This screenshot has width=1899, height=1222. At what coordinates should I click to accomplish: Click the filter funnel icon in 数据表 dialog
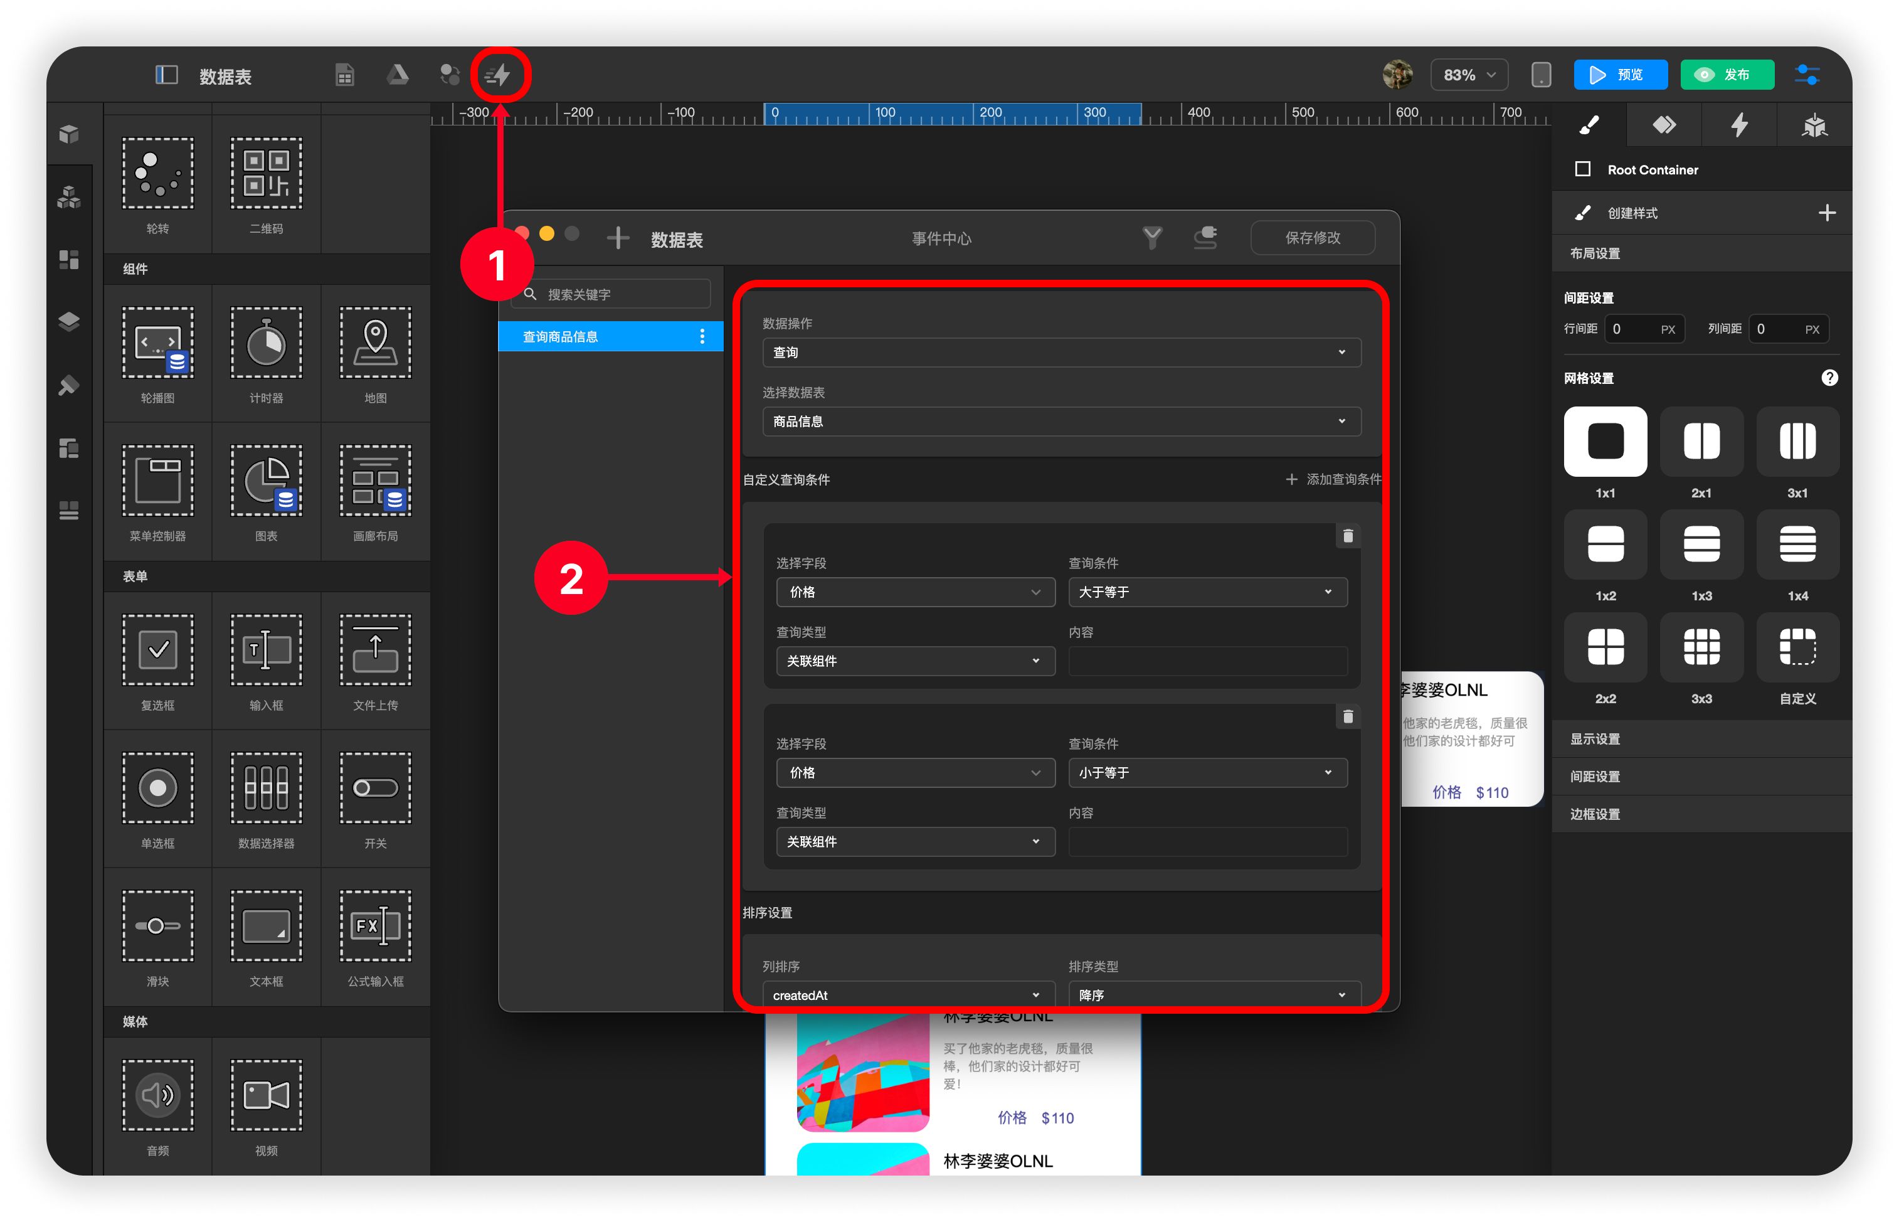[1152, 237]
